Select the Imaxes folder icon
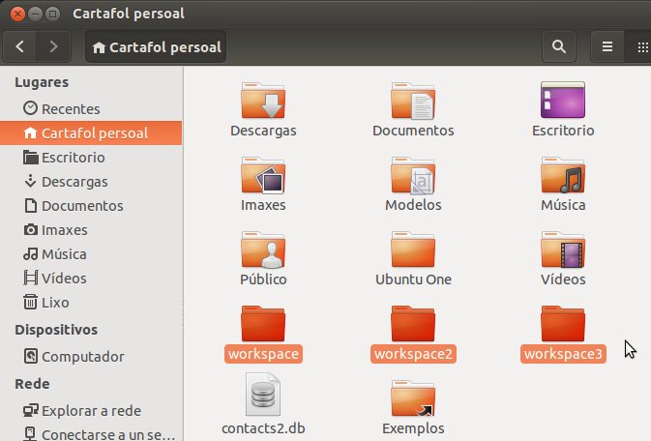651x441 pixels. pos(263,175)
